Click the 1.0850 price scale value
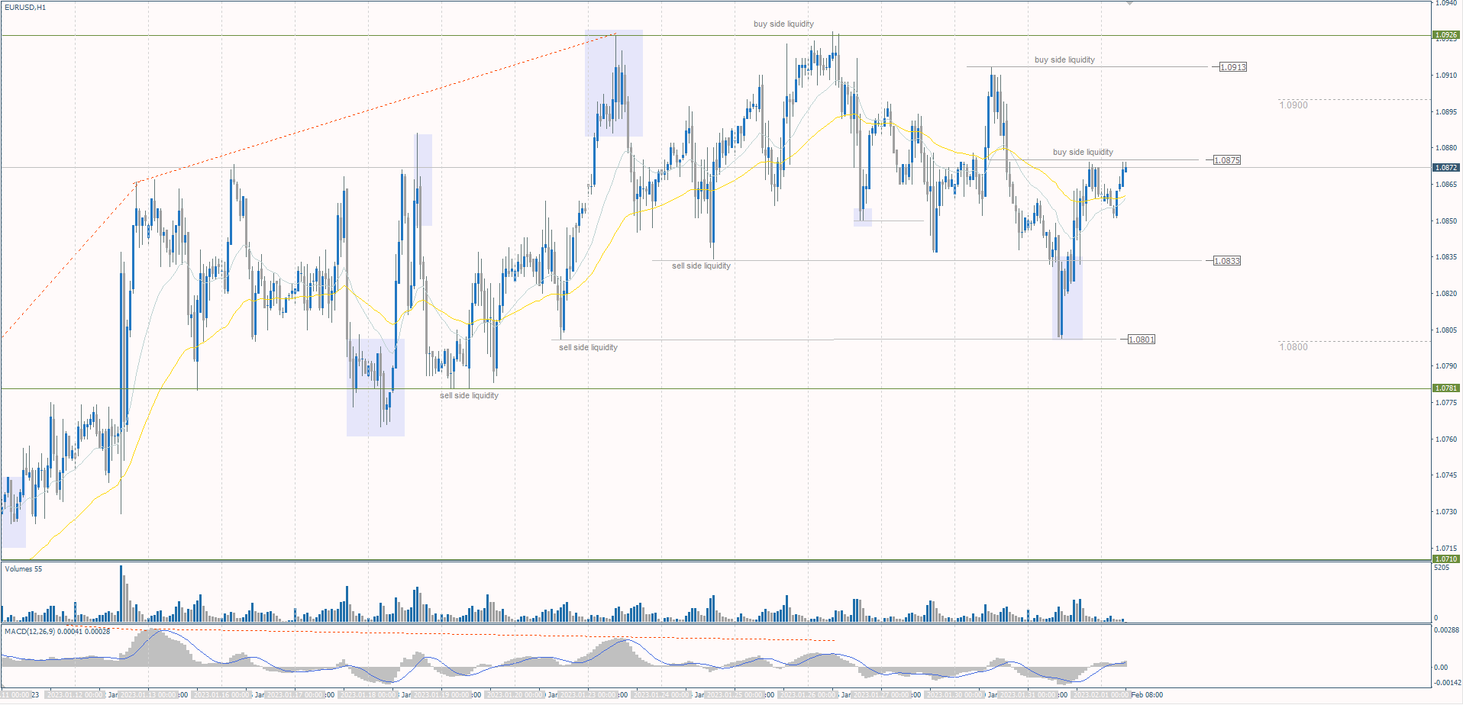The image size is (1463, 705). tap(1446, 221)
